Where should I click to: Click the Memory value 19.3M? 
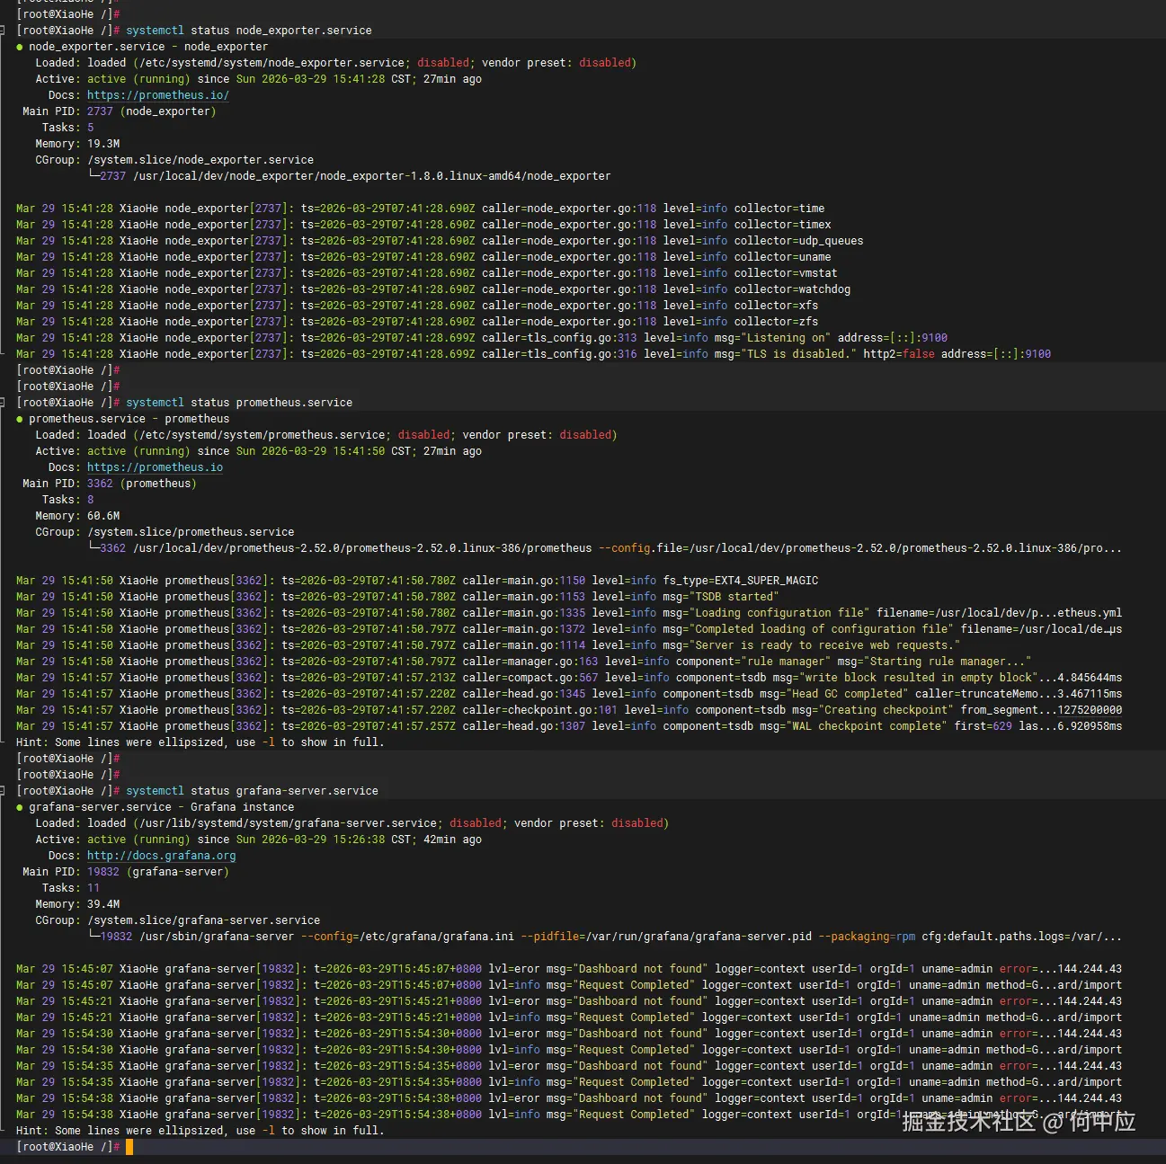[103, 144]
